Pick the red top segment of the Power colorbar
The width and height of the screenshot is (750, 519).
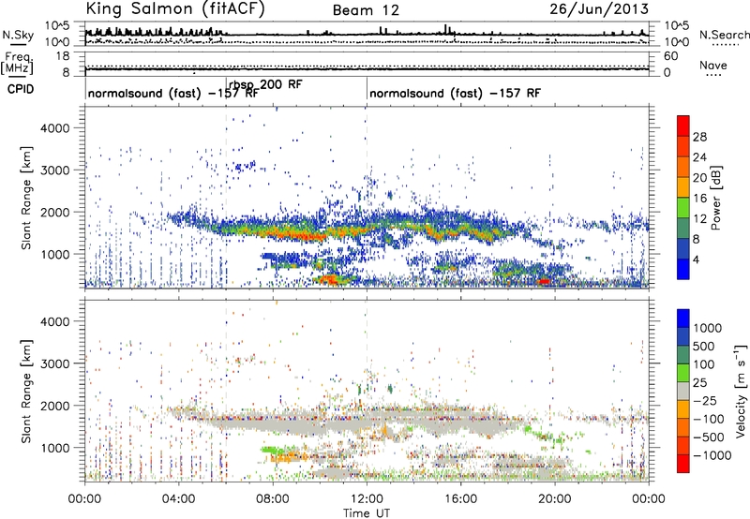pos(683,126)
